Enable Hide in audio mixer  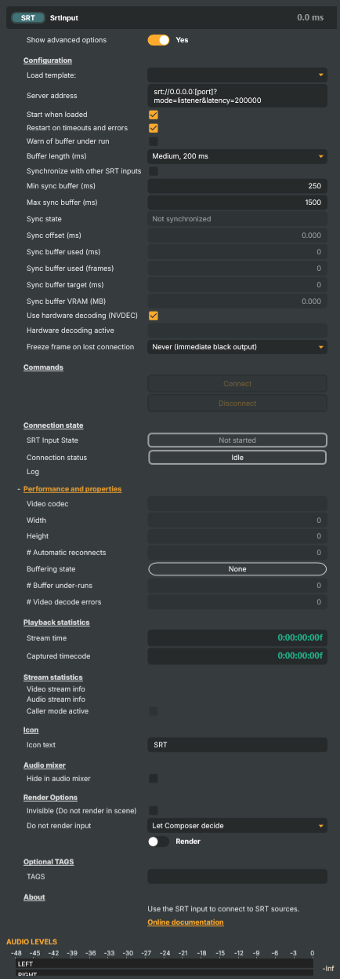(x=154, y=779)
